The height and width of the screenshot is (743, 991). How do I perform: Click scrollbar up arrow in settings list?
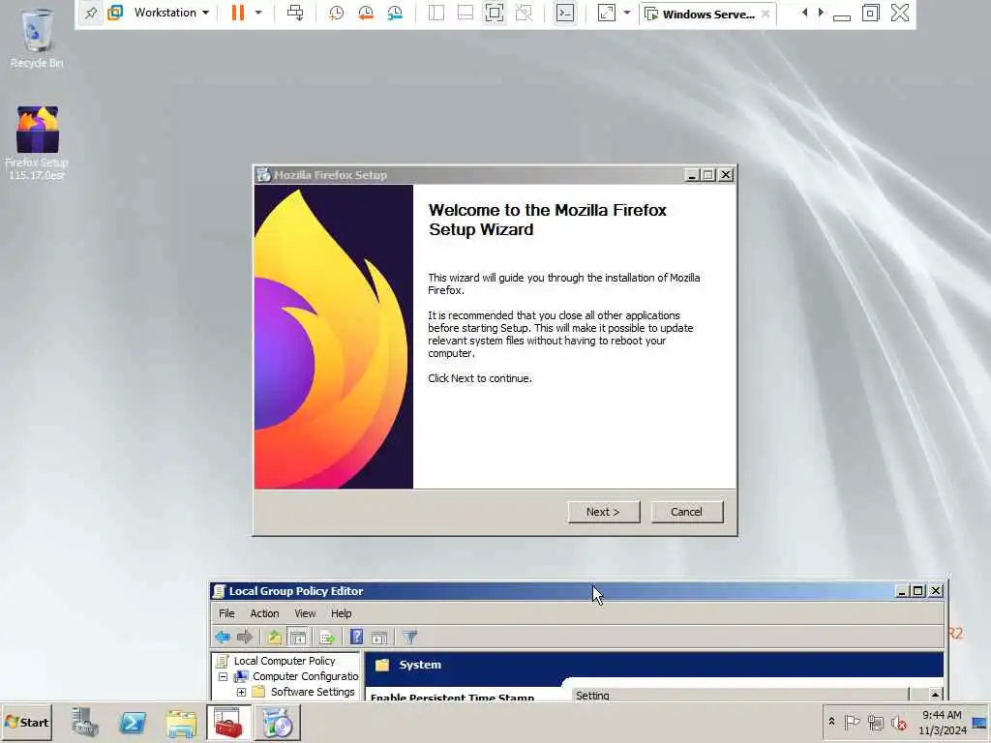935,695
